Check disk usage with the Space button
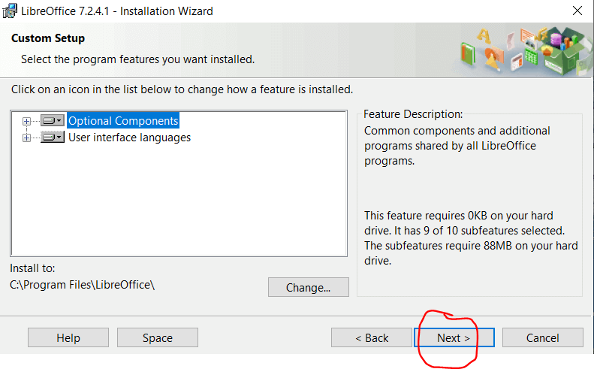The width and height of the screenshot is (594, 369). [x=157, y=337]
